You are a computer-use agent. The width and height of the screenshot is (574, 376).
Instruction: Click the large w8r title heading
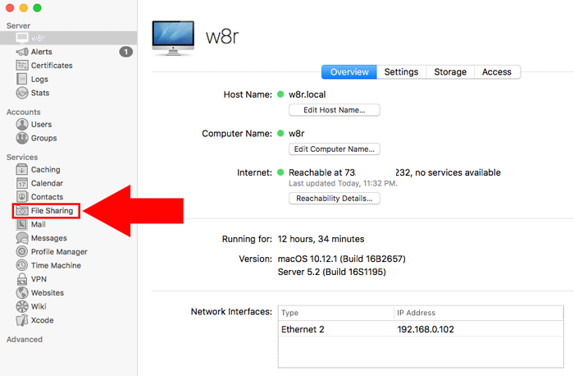click(x=222, y=37)
